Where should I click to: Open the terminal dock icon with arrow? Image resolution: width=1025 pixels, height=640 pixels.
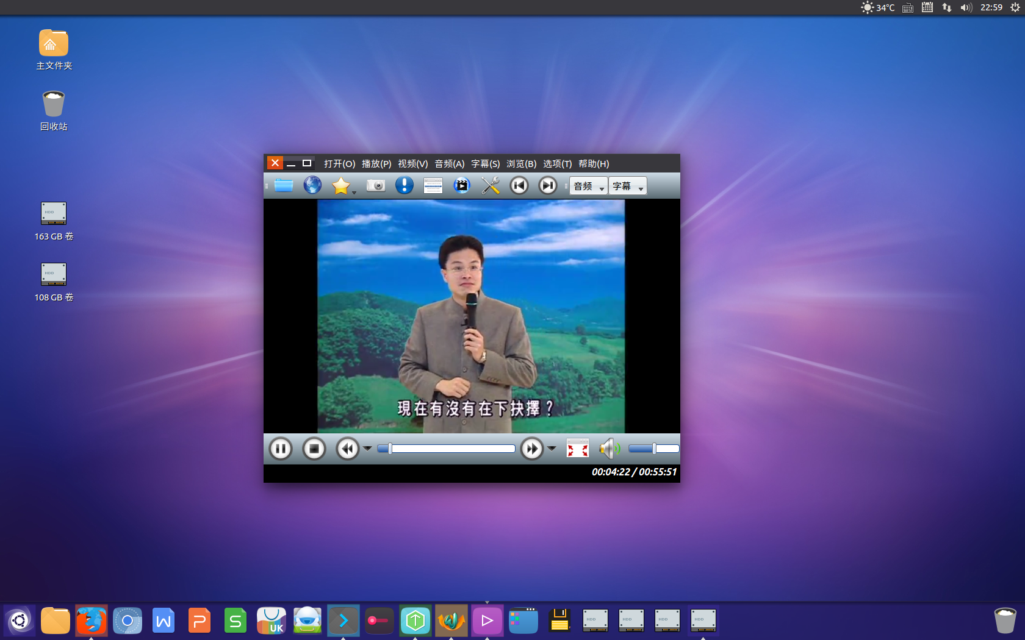tap(343, 621)
